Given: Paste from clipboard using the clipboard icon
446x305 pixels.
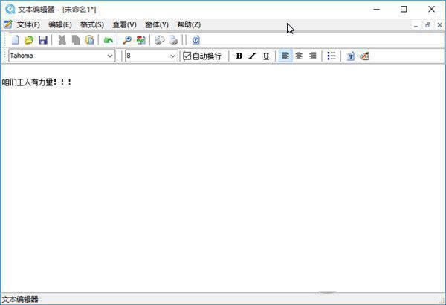Looking at the screenshot, I should [x=90, y=40].
